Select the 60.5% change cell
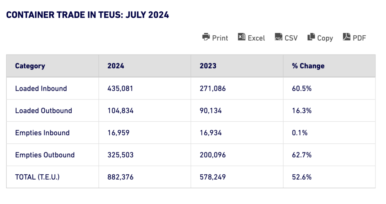This screenshot has width=386, height=204. [302, 89]
